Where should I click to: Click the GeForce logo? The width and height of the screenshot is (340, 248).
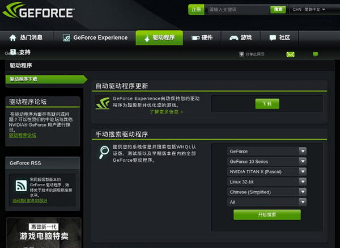[x=39, y=10]
